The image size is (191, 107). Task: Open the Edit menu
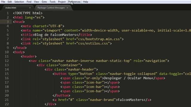(10, 2)
